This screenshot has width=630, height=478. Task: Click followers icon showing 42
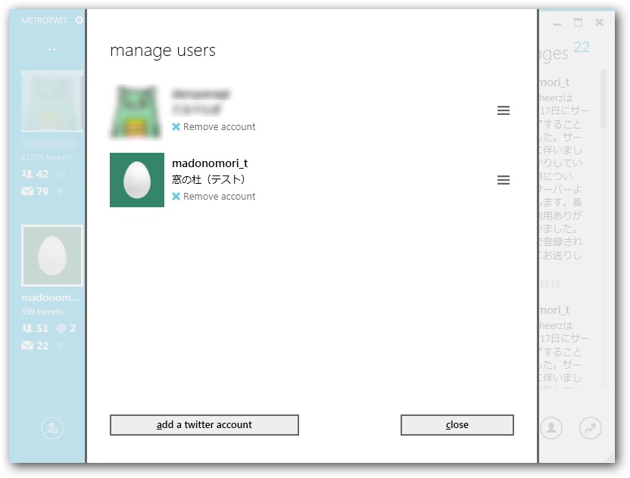27,174
